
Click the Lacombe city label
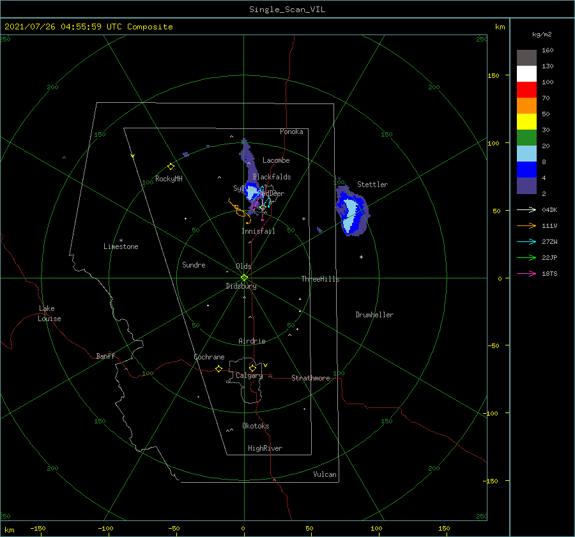pos(276,160)
